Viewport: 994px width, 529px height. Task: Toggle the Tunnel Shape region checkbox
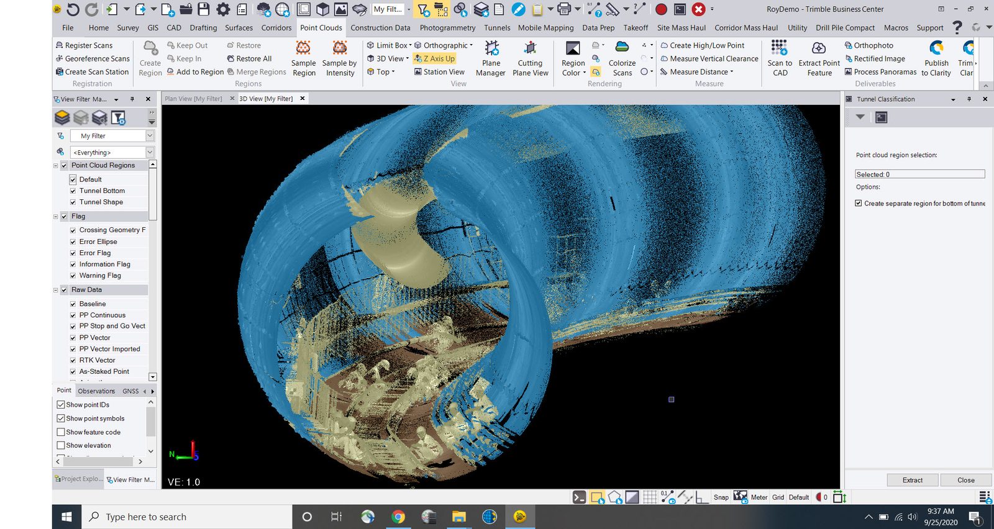[x=73, y=202]
